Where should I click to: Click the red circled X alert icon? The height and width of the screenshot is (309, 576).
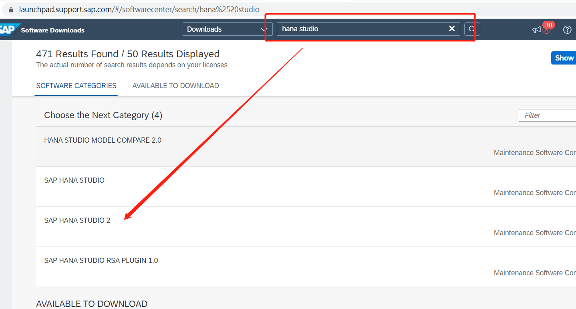[546, 30]
